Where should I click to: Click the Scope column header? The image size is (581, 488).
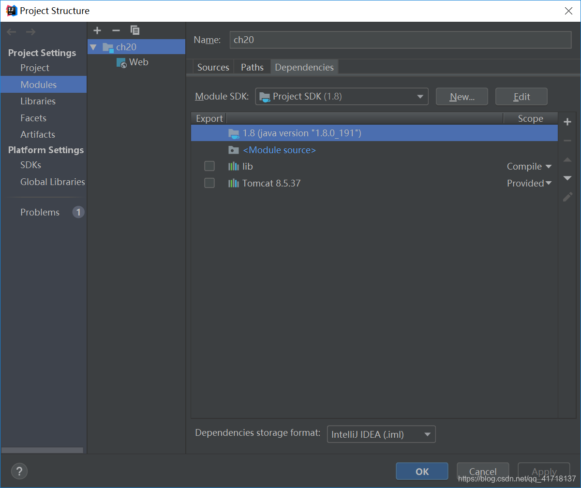point(531,118)
